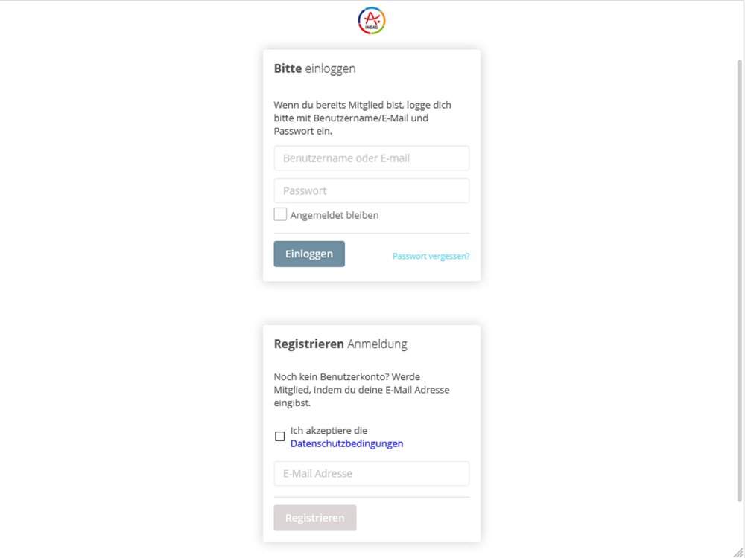Click the Wenn du bereits Mitglied bist paragraph
The width and height of the screenshot is (745, 558).
(363, 118)
